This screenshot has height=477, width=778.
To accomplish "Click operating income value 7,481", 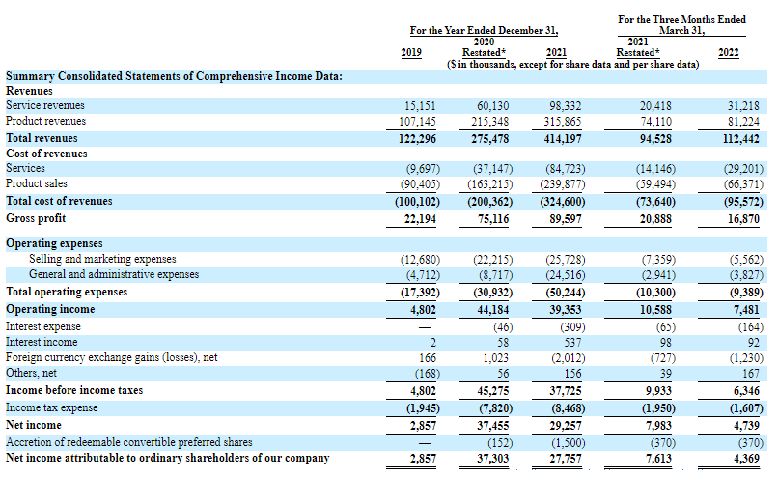I will 746,310.
